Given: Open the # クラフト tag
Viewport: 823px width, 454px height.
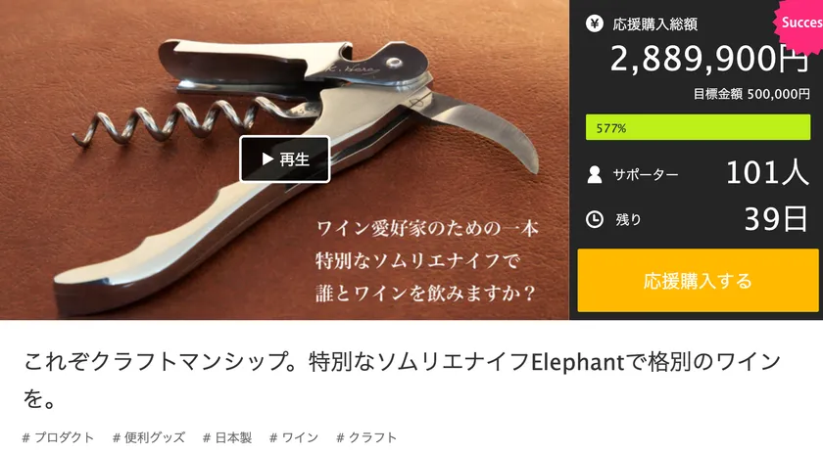Looking at the screenshot, I should point(366,437).
